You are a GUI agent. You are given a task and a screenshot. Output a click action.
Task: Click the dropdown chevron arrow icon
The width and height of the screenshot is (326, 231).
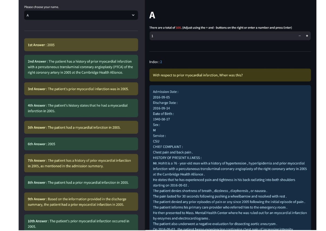click(x=133, y=15)
